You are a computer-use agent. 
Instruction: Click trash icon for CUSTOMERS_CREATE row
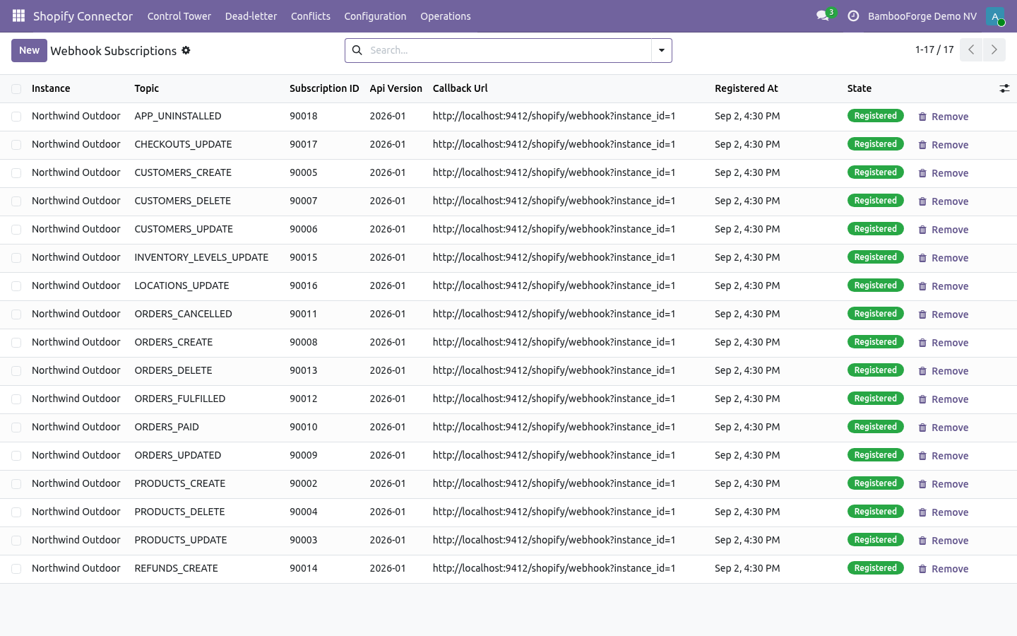[922, 173]
